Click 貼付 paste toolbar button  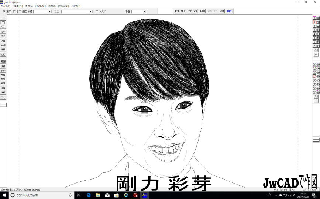click(x=222, y=11)
